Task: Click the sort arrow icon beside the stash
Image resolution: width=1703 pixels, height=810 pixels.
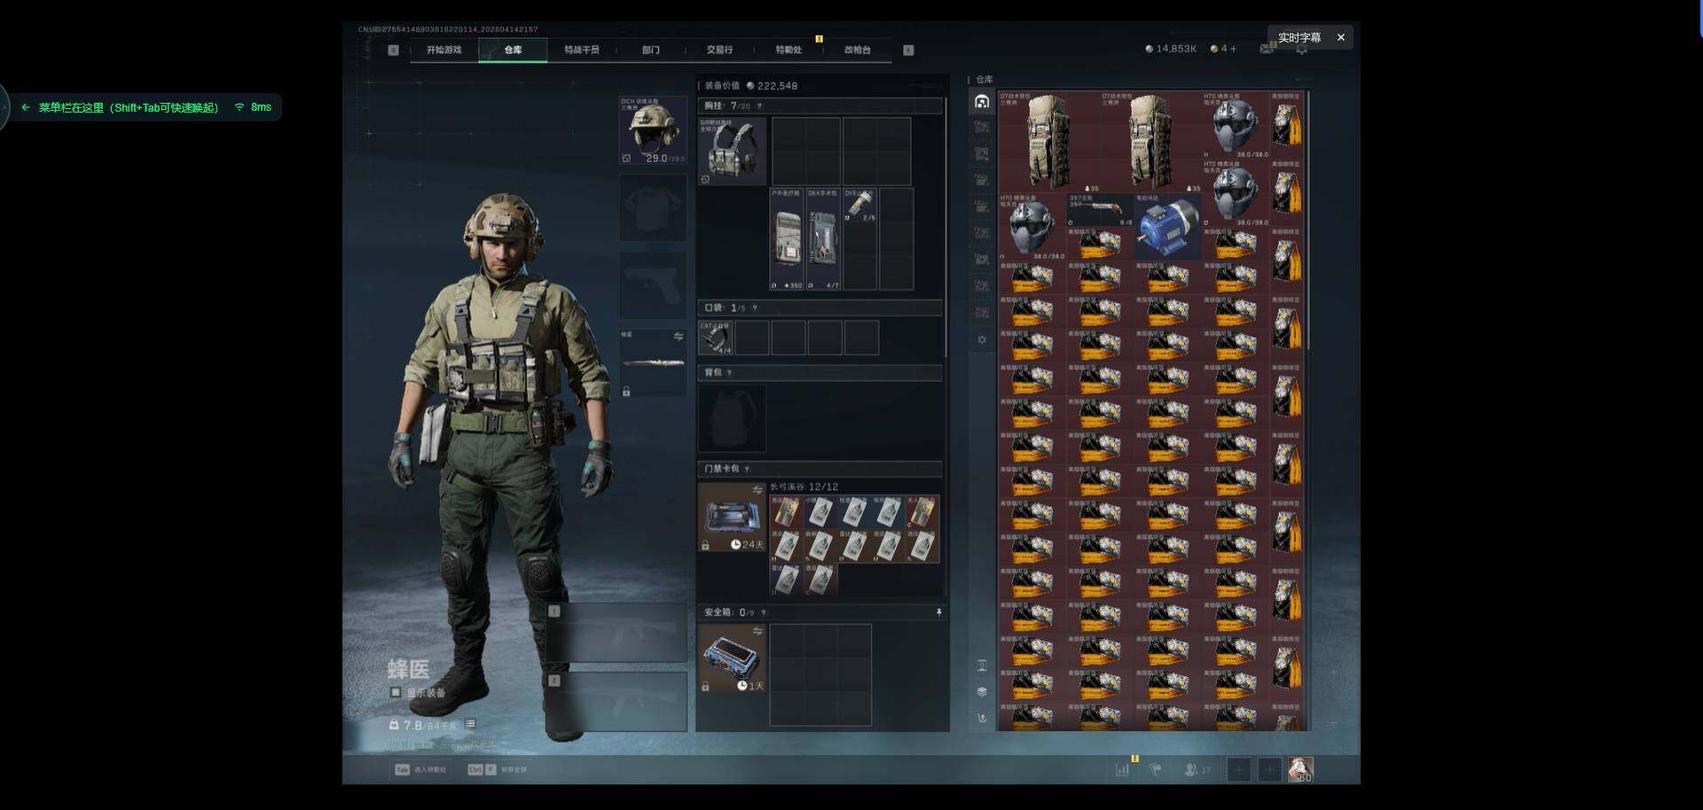Action: 982,718
